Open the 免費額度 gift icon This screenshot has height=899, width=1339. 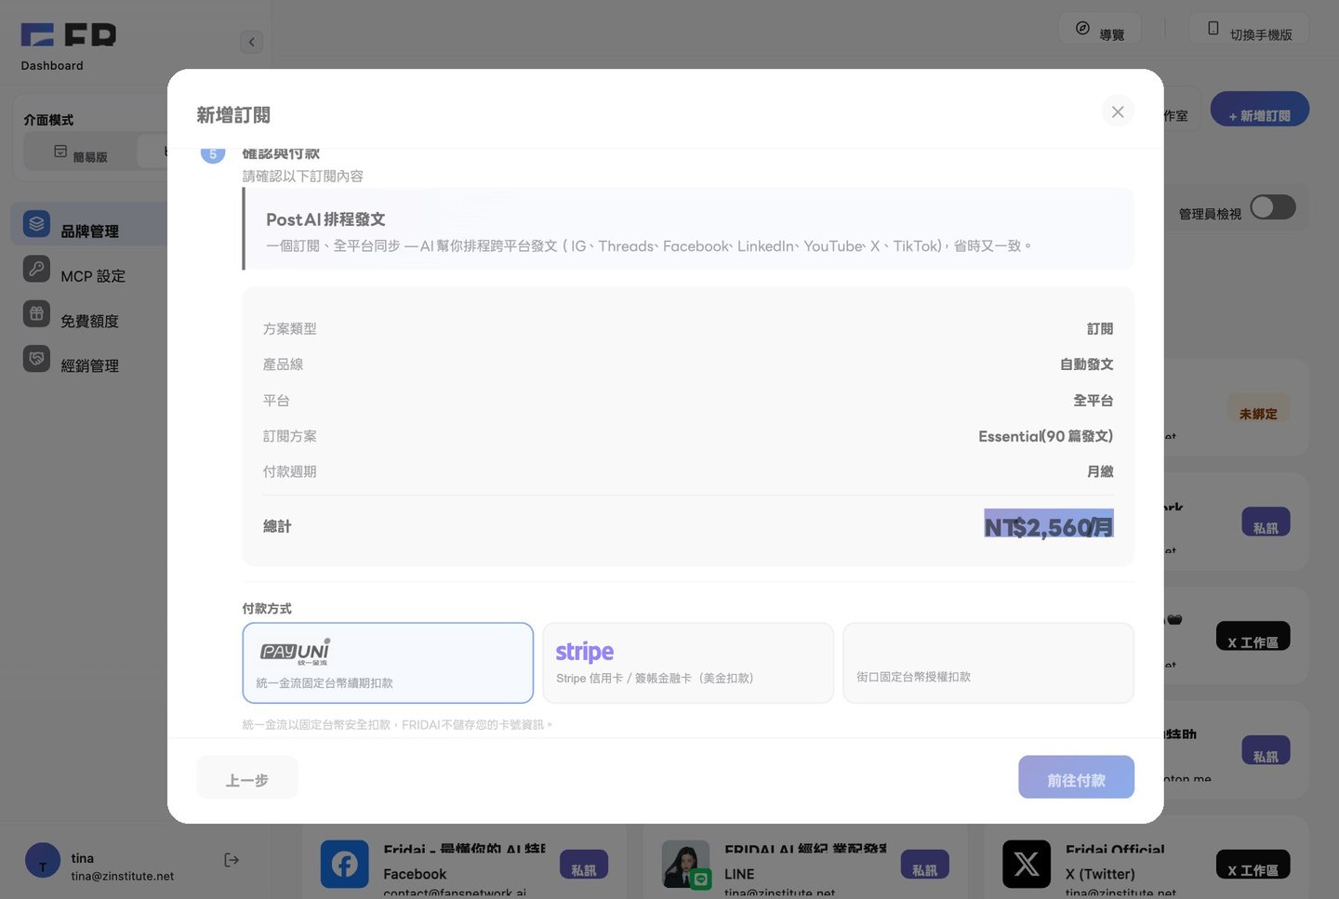click(36, 313)
